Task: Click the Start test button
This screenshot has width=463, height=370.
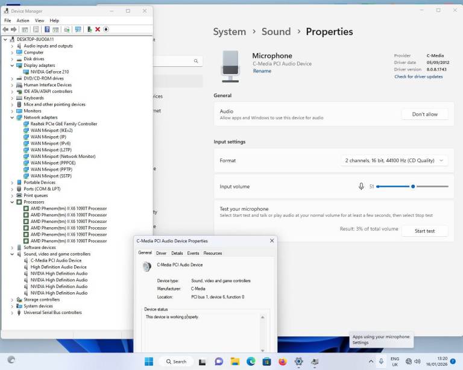Action: [x=424, y=231]
